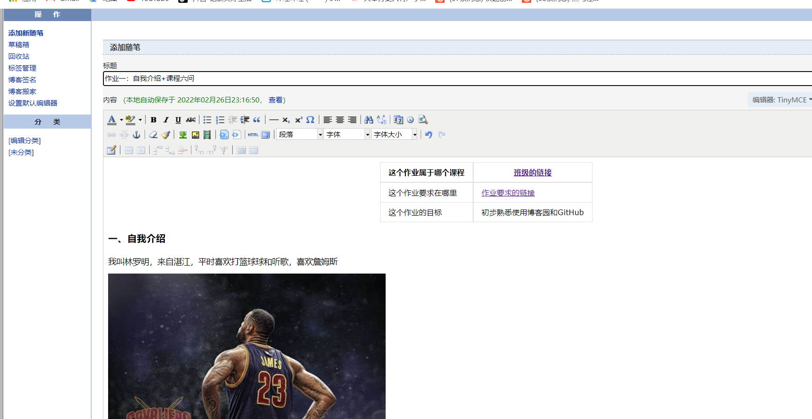
Task: Apply the highlight background color swatch
Action: 131,120
